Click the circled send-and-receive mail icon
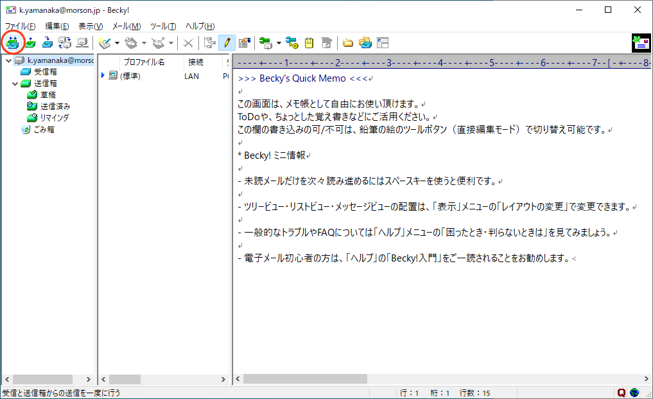653x399 pixels. (13, 43)
